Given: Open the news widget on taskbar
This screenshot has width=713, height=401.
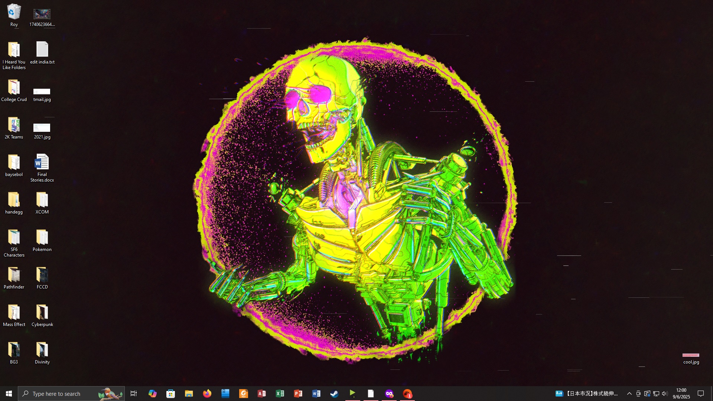Looking at the screenshot, I should 587,394.
